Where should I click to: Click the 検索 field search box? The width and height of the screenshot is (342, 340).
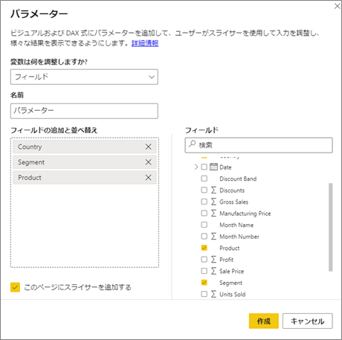point(259,145)
